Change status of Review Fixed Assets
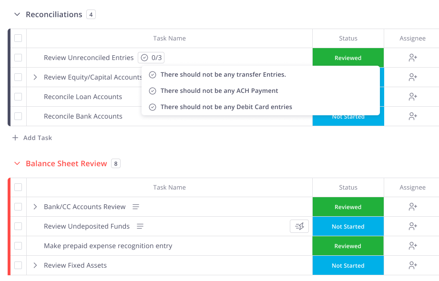Screen dimensions: 439x281 (348, 266)
